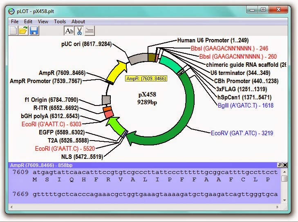
Task: Open the View menu
Action: (43, 22)
